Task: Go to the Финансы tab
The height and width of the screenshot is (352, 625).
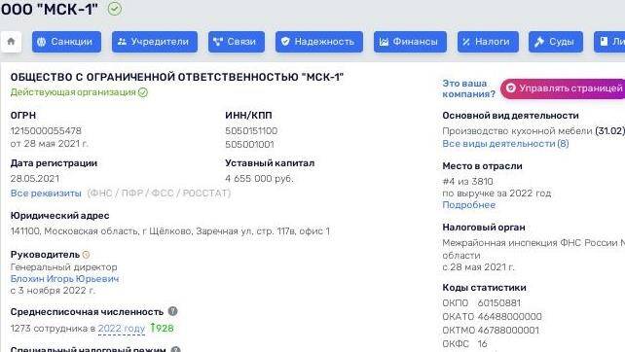Action: (x=410, y=42)
